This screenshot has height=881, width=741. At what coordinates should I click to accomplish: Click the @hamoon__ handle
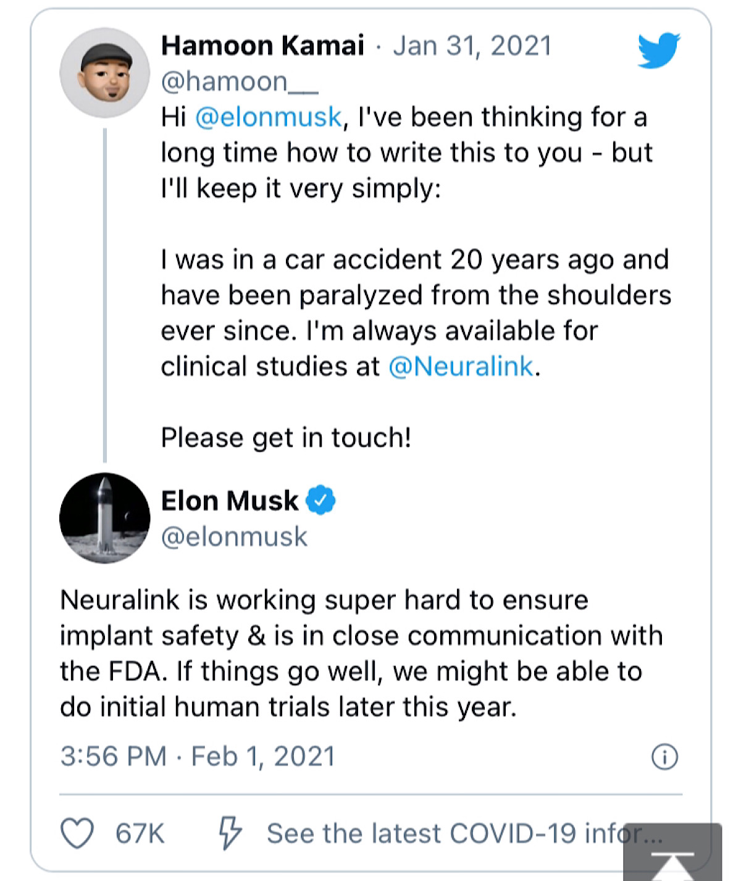[240, 82]
